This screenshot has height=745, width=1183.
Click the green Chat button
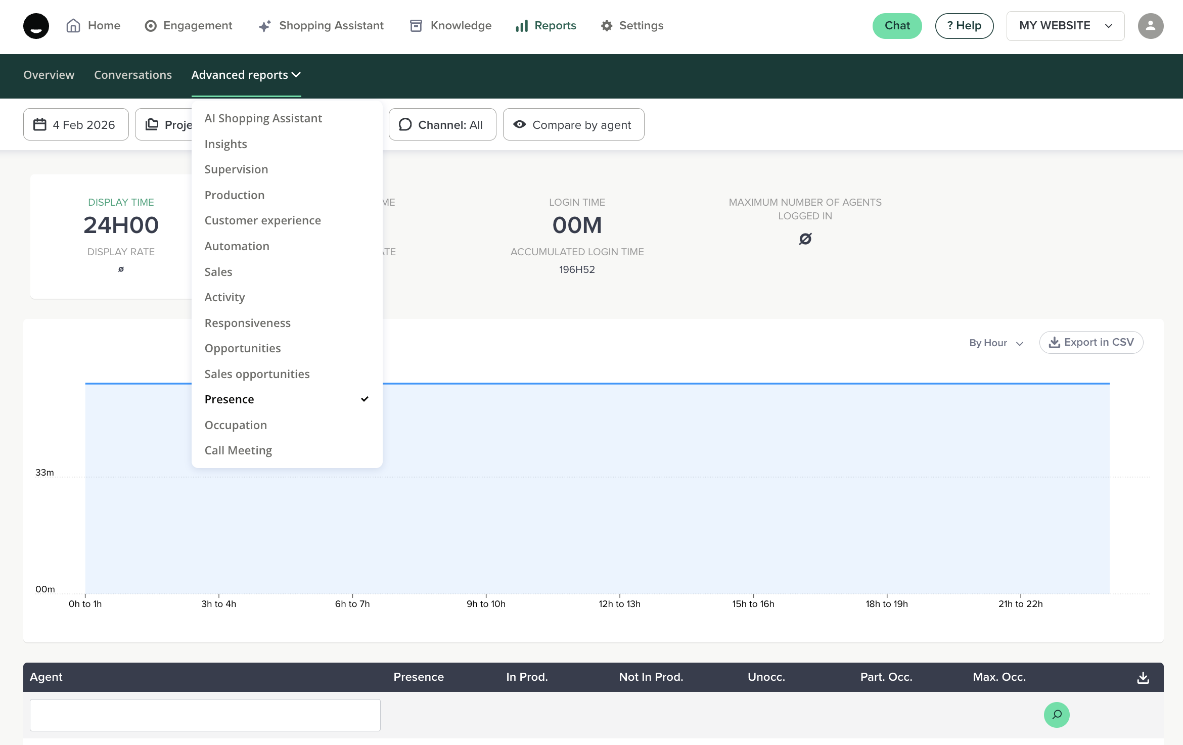[x=897, y=26]
